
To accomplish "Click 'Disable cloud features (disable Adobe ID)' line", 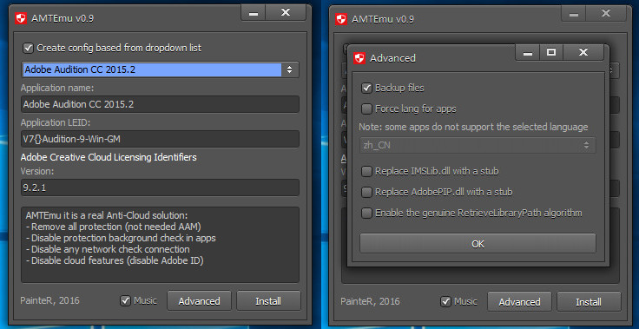I will click(115, 260).
